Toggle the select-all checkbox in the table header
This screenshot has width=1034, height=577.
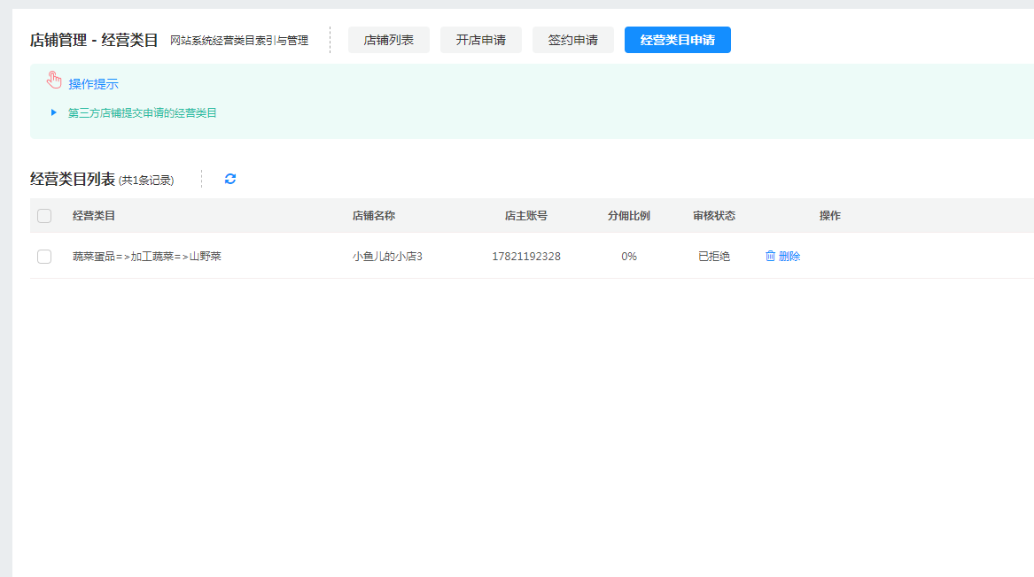point(44,216)
